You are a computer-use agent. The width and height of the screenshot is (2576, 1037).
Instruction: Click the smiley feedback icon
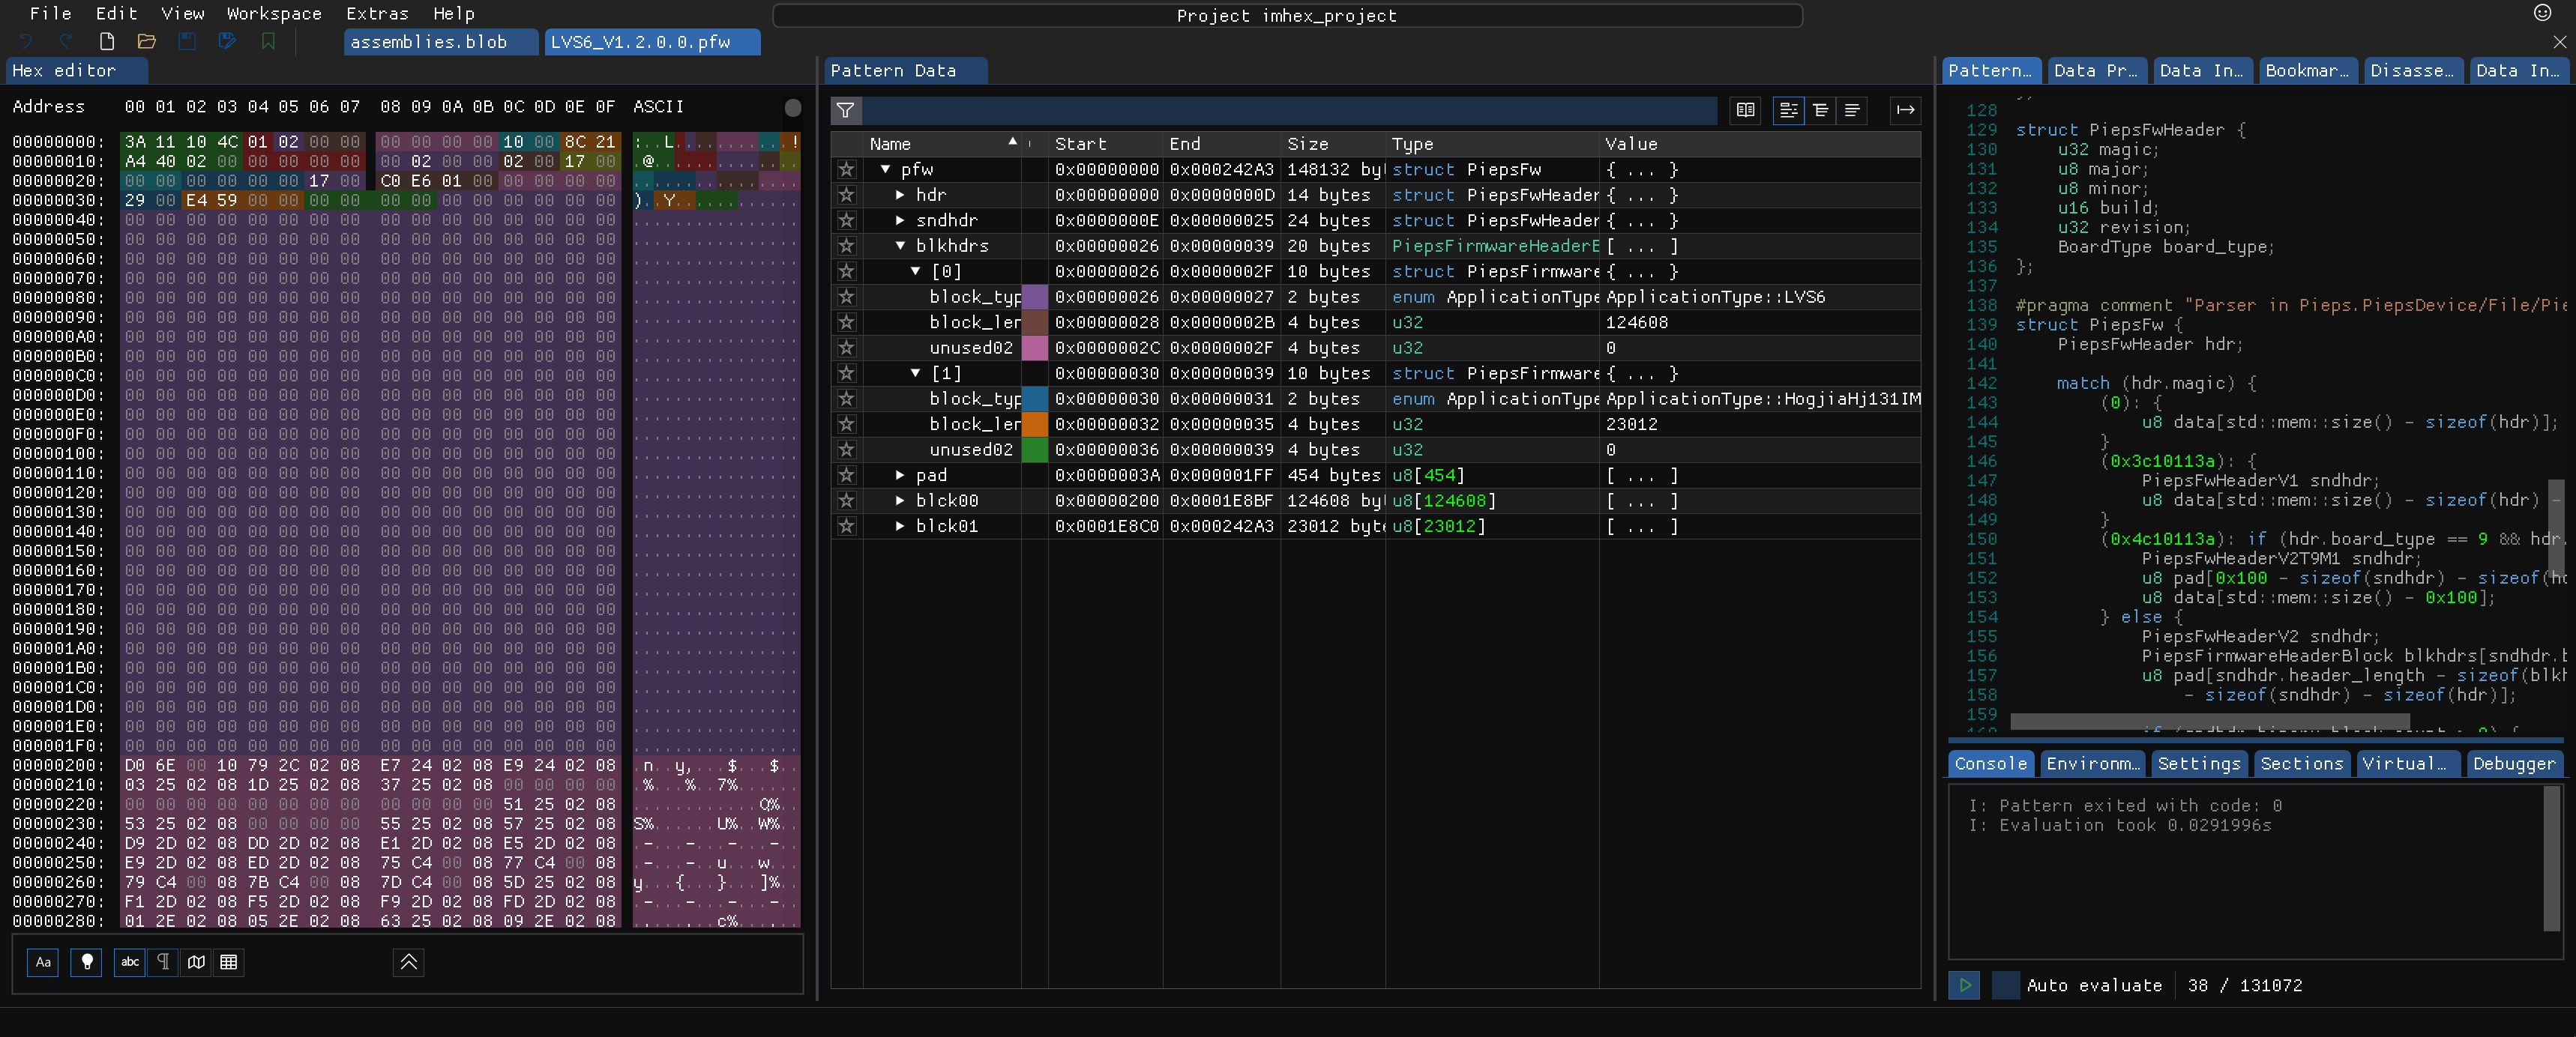tap(2543, 13)
